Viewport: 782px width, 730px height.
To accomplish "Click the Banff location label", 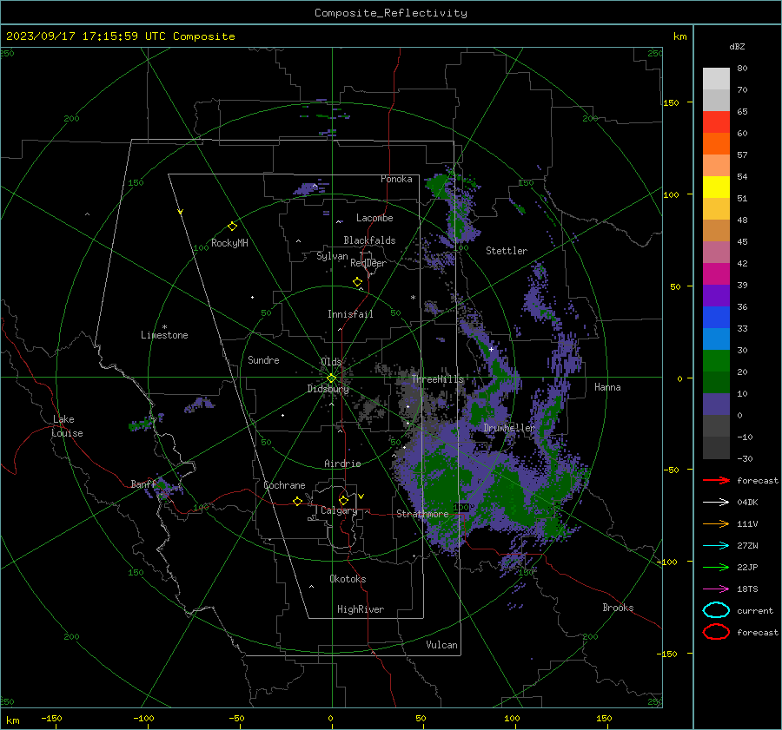I will pos(143,483).
